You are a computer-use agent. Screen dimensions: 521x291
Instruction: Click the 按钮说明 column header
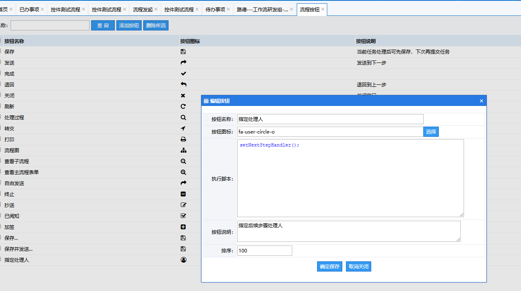tap(366, 41)
